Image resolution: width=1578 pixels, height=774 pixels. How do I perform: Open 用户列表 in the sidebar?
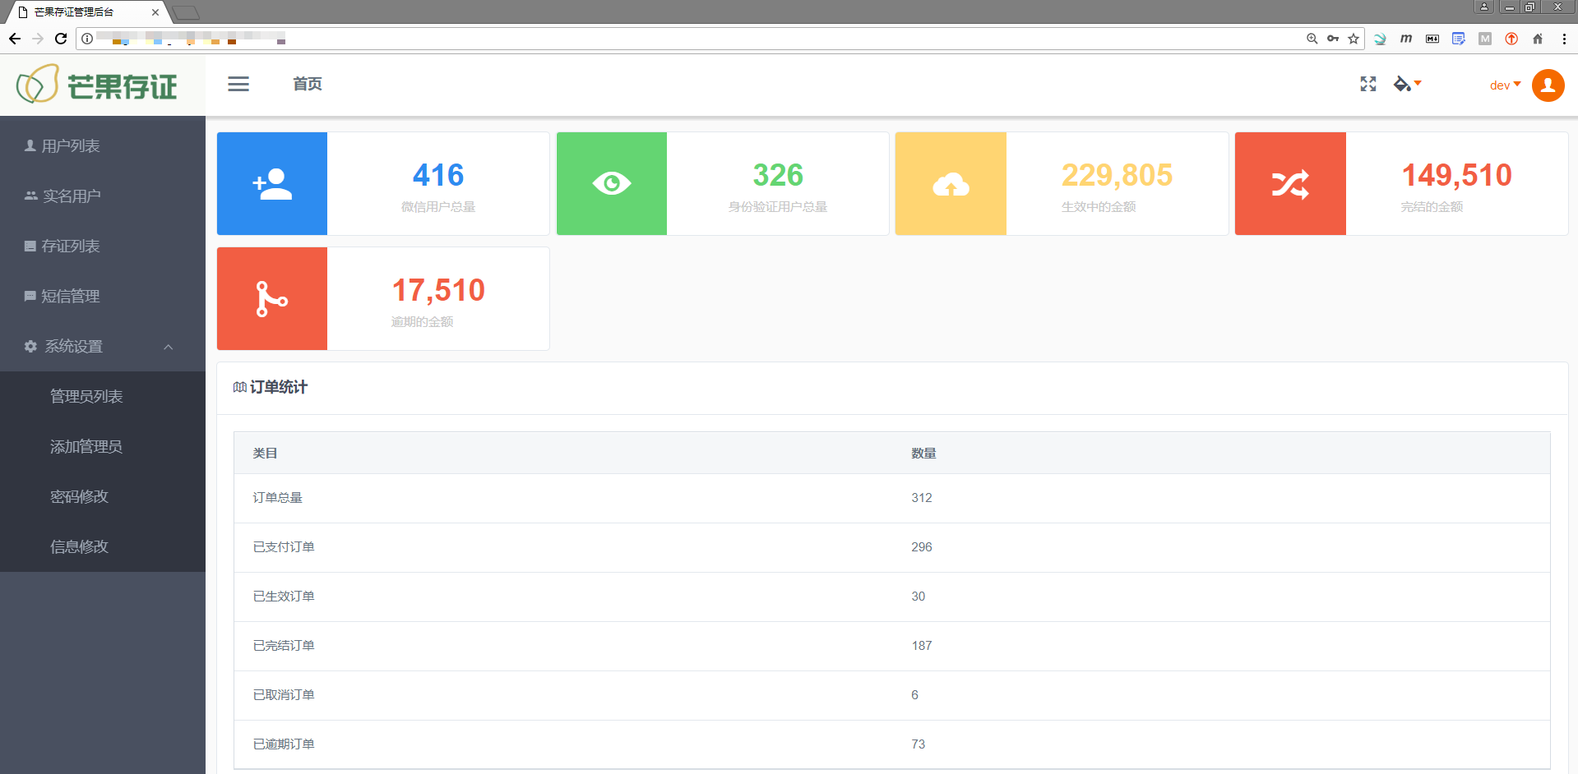pos(71,146)
